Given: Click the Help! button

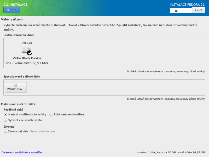Looking at the screenshot, I should click(198, 10).
